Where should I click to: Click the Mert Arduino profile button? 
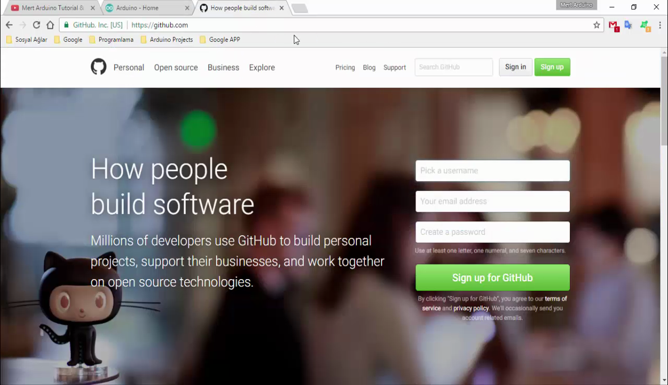576,5
